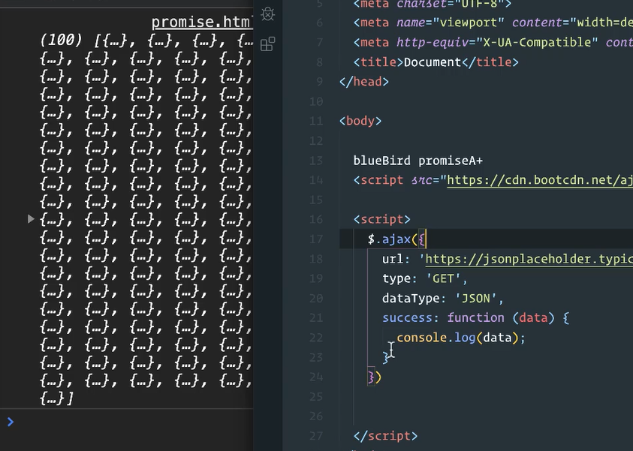Click the opening <script> tag on line 16

tap(381, 219)
